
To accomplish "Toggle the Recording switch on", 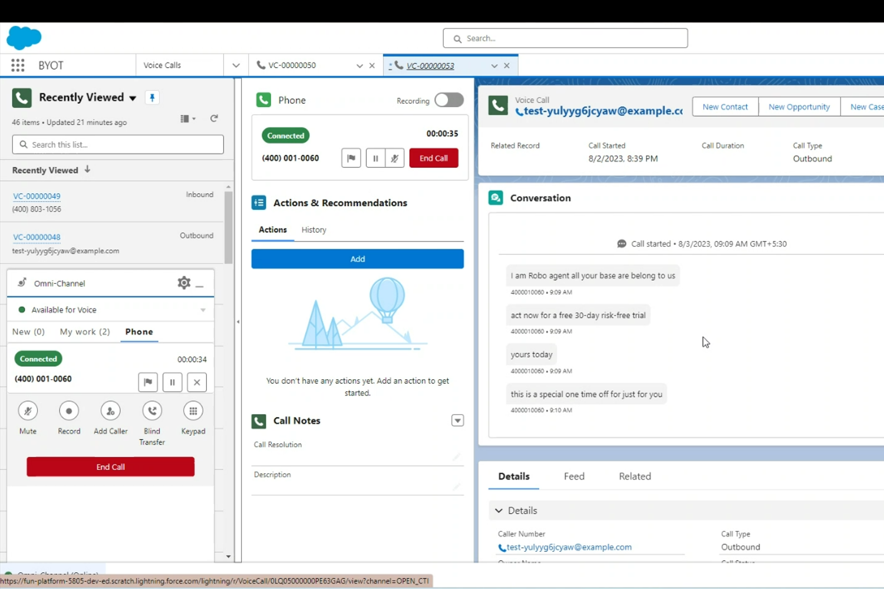I will pos(449,100).
